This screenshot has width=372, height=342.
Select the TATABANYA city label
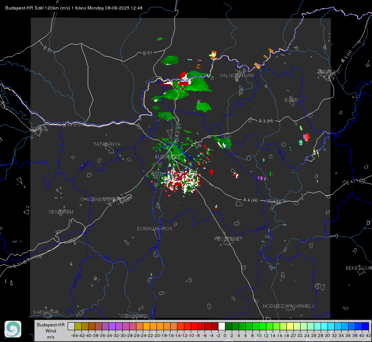click(107, 144)
